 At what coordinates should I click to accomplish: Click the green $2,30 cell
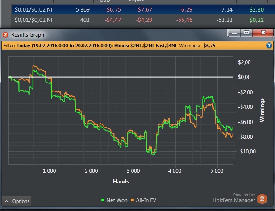click(x=257, y=9)
